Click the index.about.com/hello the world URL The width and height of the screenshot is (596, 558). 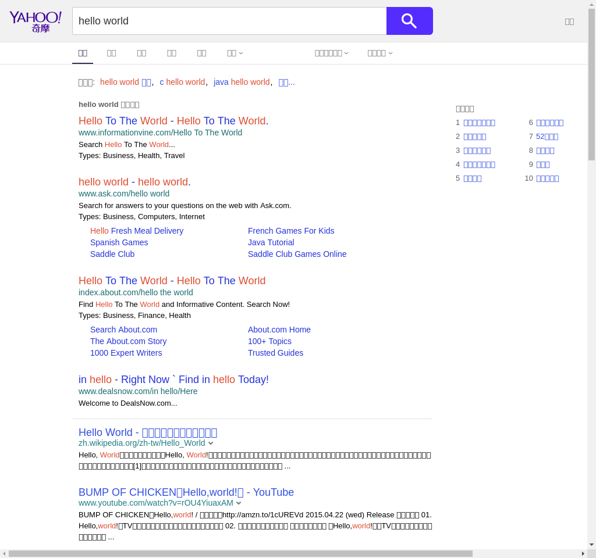point(136,292)
